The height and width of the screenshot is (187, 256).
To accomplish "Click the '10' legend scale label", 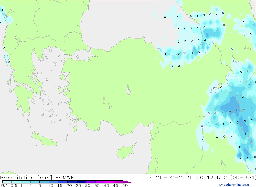I will [51, 185].
